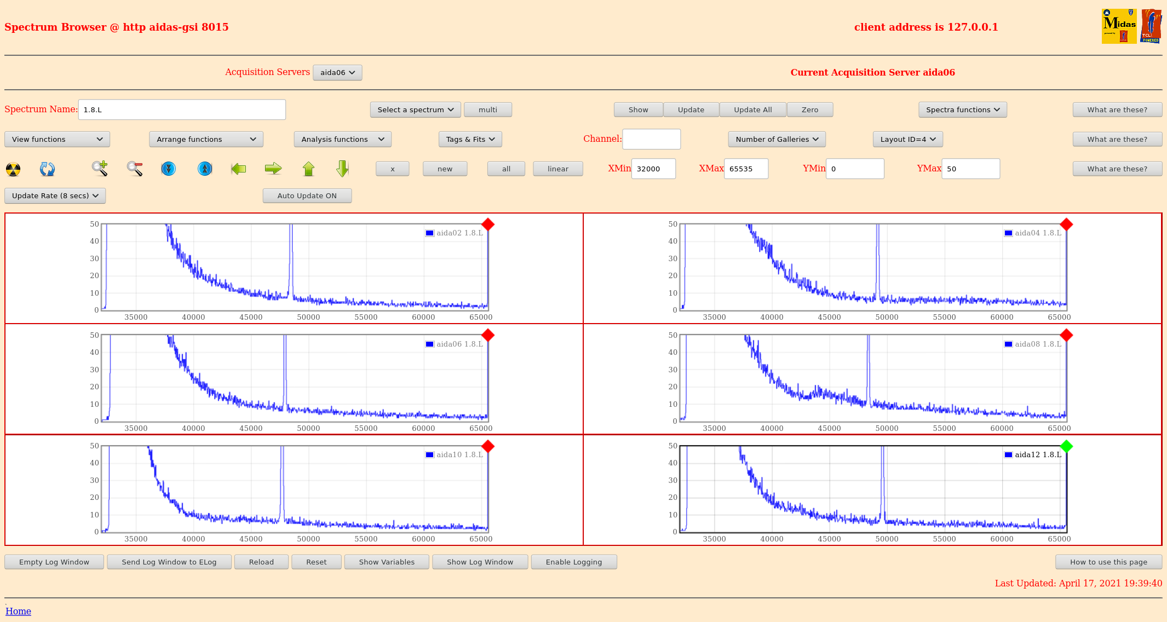Open the Layout ID=4 dropdown
1167x622 pixels.
pyautogui.click(x=907, y=139)
